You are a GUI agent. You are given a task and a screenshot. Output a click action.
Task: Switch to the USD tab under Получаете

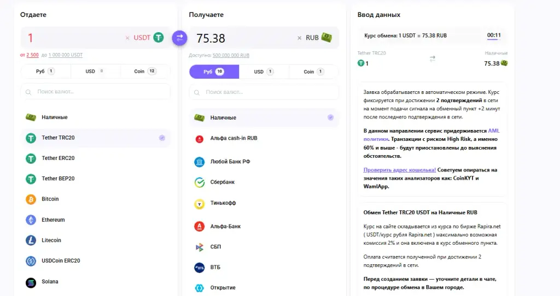[264, 72]
